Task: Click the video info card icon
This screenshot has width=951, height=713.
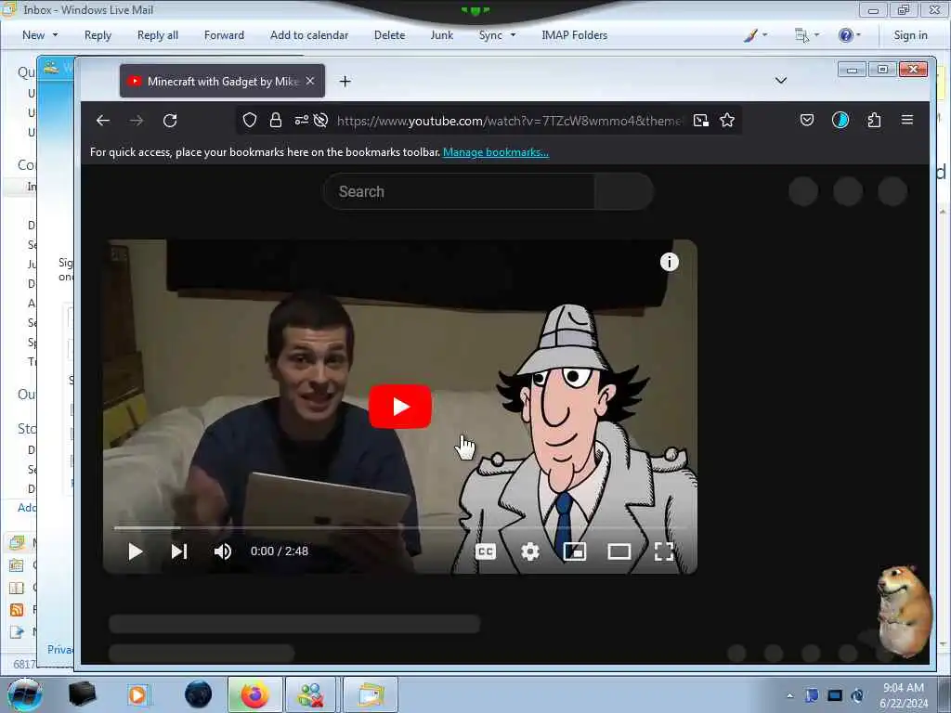Action: [x=669, y=262]
